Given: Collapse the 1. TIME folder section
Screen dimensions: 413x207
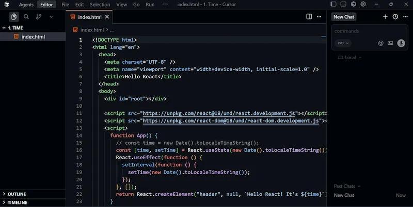Looking at the screenshot, I should pyautogui.click(x=15, y=28).
